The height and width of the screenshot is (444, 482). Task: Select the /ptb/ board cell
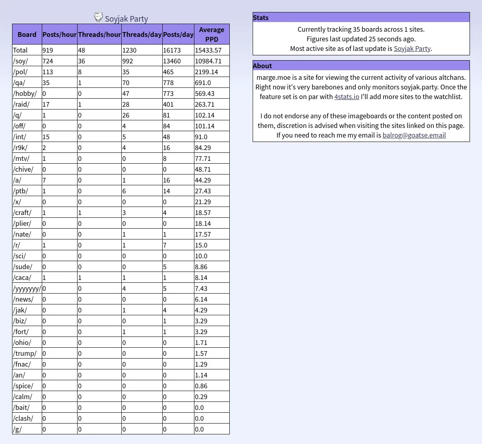point(27,191)
